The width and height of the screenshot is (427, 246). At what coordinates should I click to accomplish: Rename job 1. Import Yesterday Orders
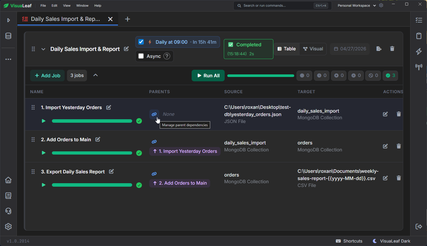click(x=109, y=107)
